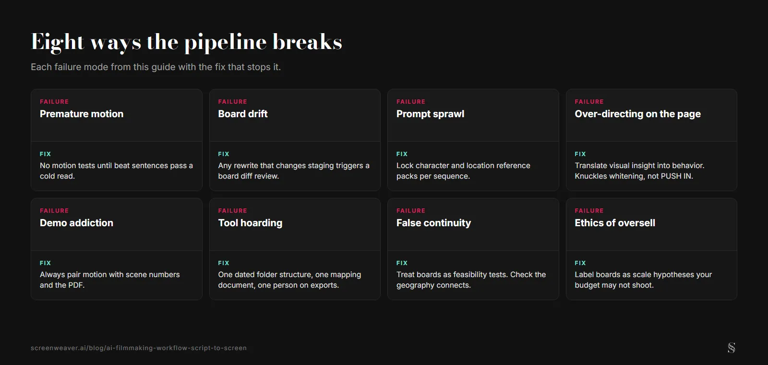Select the board diff review fix text
768x365 pixels.
point(294,170)
